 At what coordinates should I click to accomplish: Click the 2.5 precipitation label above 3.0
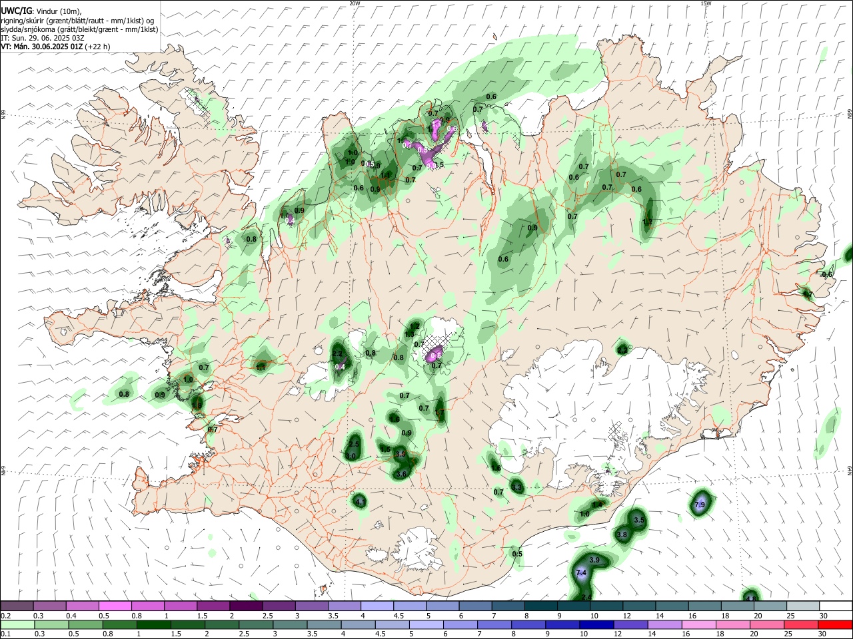(x=354, y=444)
